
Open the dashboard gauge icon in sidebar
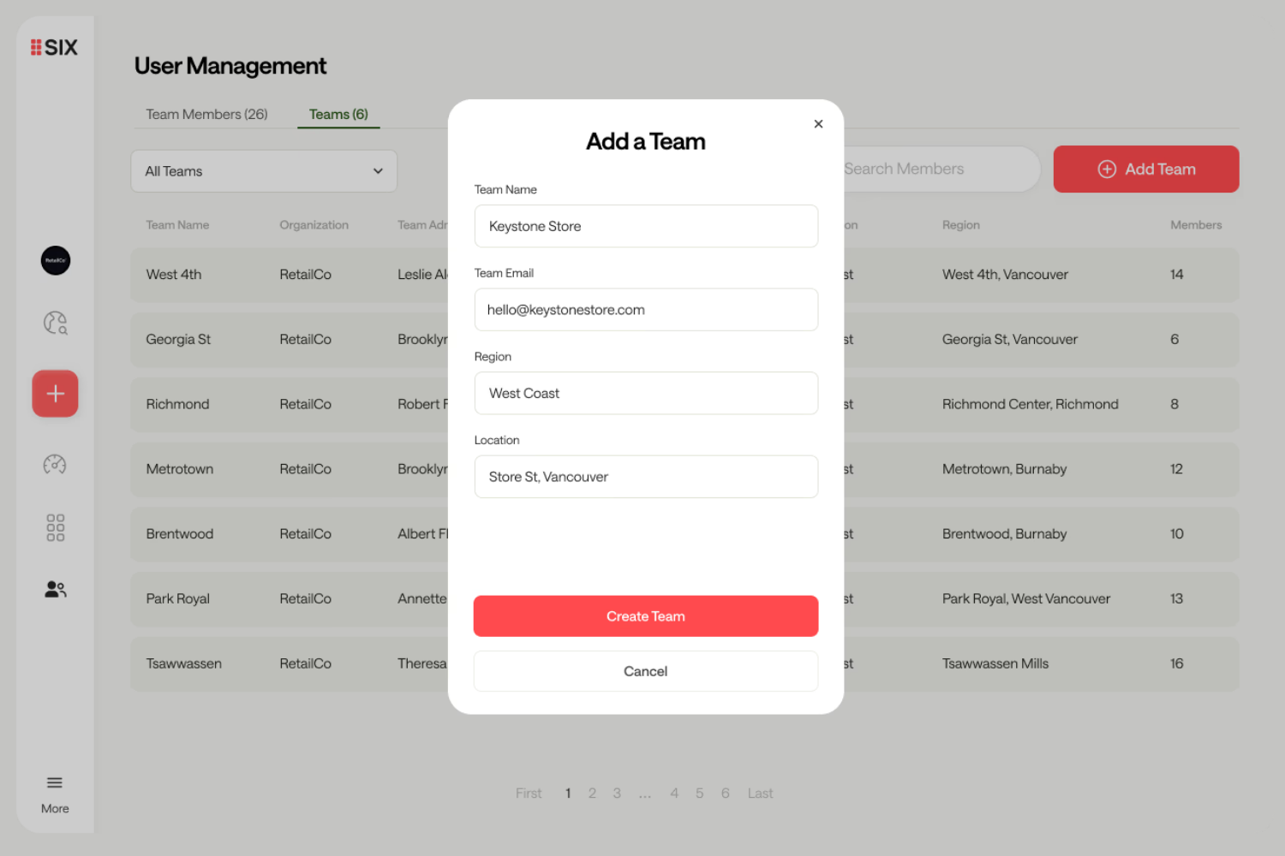pyautogui.click(x=55, y=464)
